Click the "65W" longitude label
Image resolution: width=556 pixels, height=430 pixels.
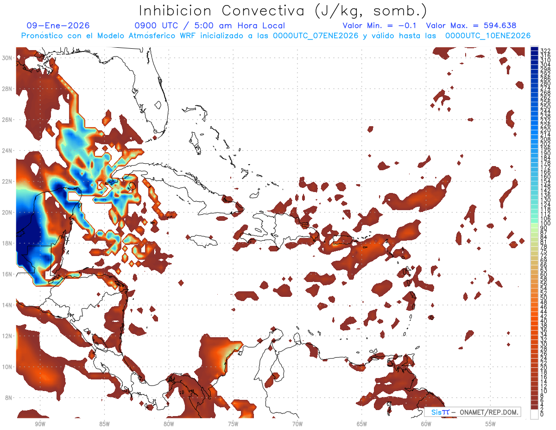coord(362,424)
